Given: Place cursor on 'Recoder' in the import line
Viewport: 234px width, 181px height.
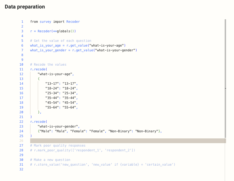Looking at the screenshot, I should (73, 22).
